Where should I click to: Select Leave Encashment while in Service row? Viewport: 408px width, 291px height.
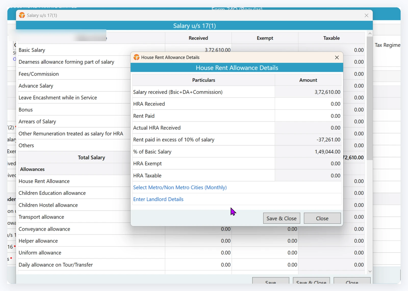(58, 98)
